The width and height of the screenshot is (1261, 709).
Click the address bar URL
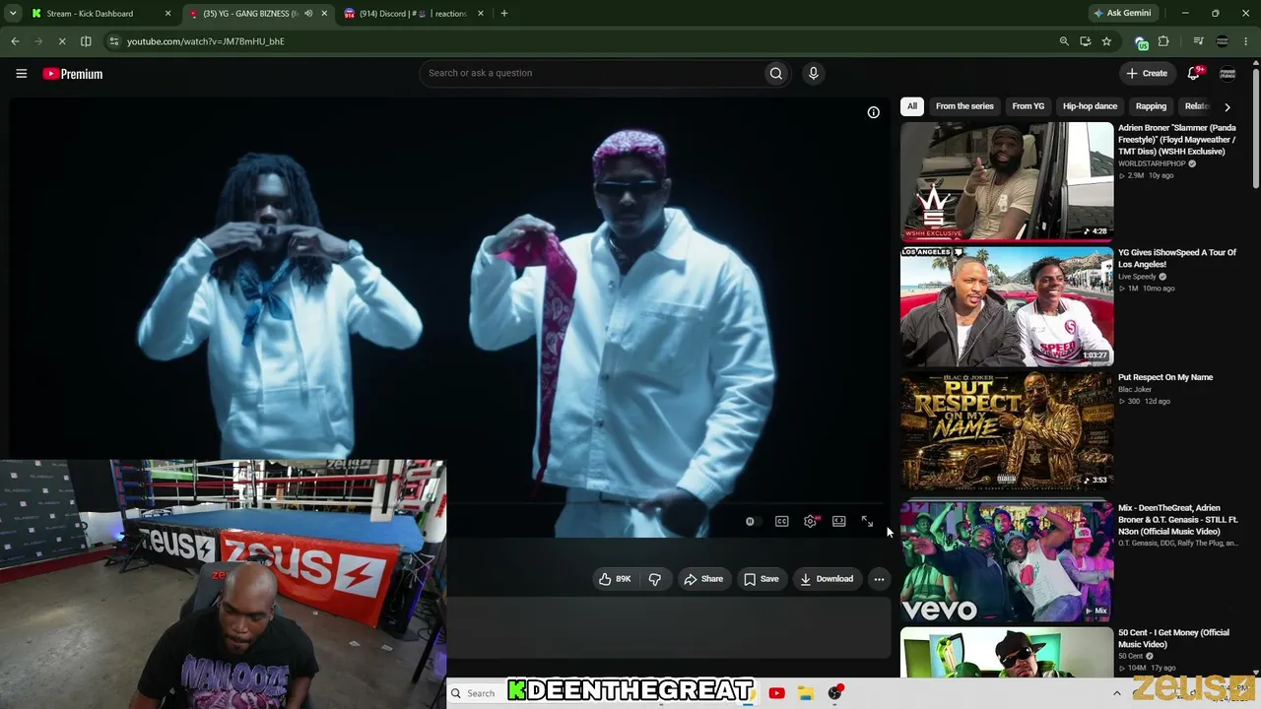tap(206, 41)
